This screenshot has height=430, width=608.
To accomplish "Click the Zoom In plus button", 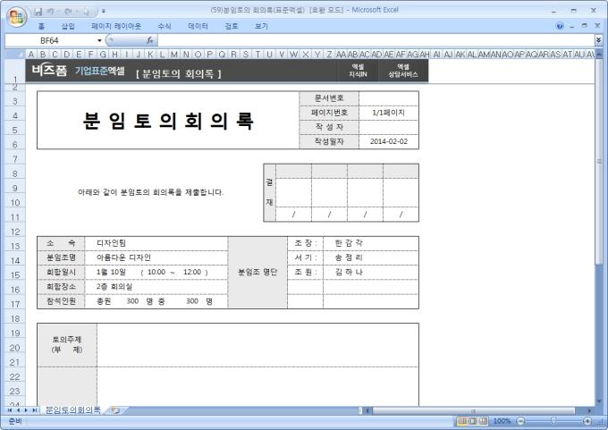I will [587, 421].
